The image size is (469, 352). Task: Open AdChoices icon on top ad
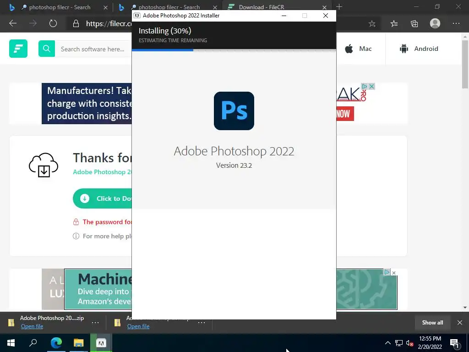pos(364,87)
